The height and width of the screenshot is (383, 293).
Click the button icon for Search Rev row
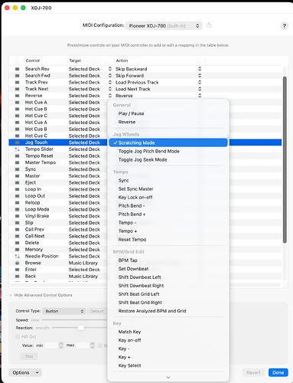17,69
